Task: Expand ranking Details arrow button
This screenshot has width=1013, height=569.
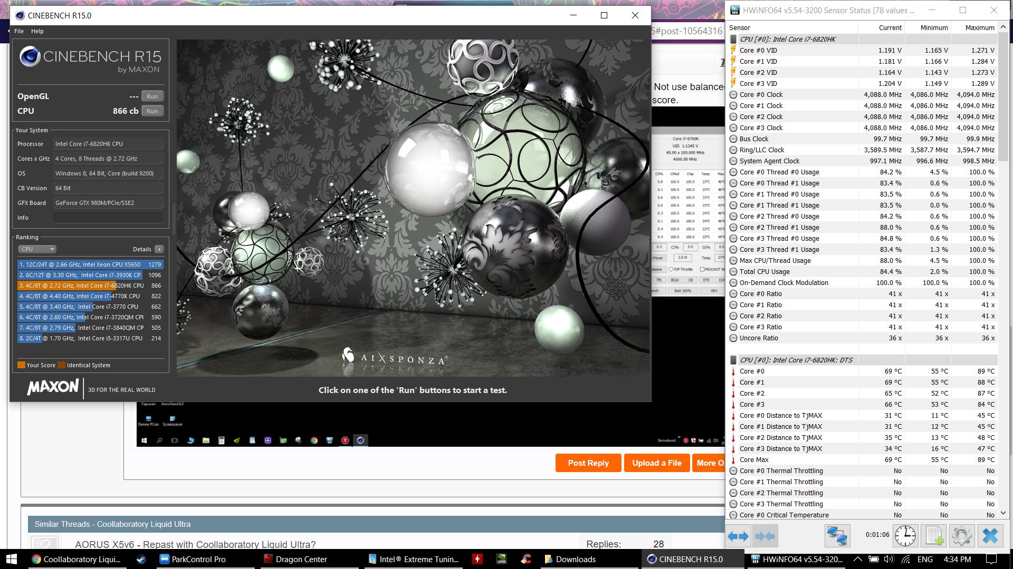Action: [159, 249]
